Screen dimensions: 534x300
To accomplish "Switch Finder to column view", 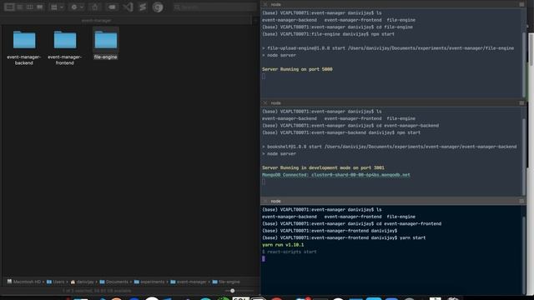I will click(30, 7).
